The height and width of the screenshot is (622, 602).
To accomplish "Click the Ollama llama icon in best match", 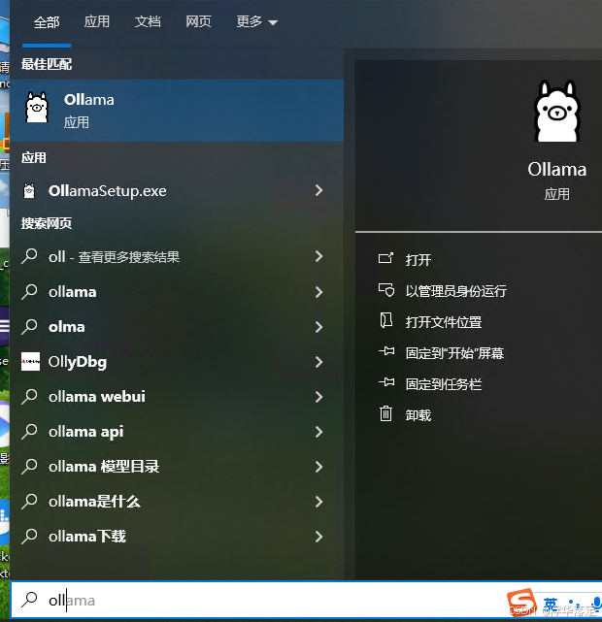I will pyautogui.click(x=37, y=107).
